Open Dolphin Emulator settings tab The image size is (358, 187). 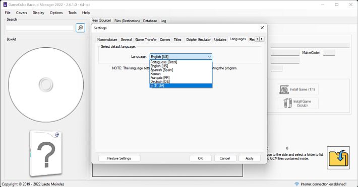tap(198, 40)
